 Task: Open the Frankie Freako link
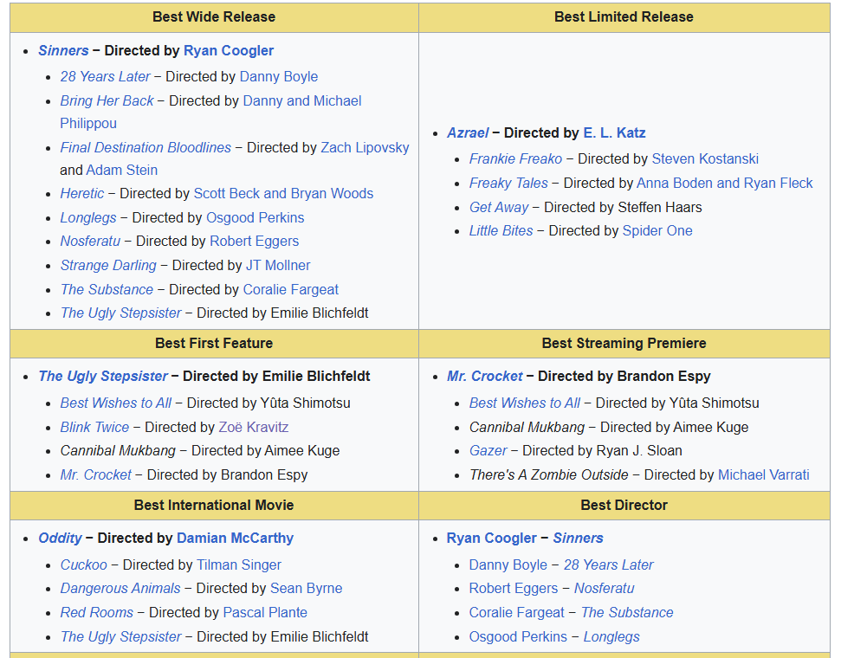[x=515, y=159]
